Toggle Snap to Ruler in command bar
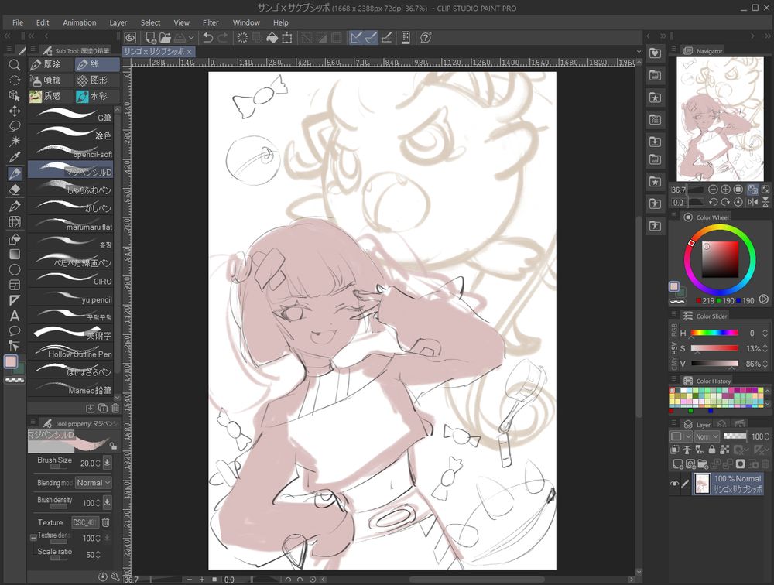 [x=356, y=37]
